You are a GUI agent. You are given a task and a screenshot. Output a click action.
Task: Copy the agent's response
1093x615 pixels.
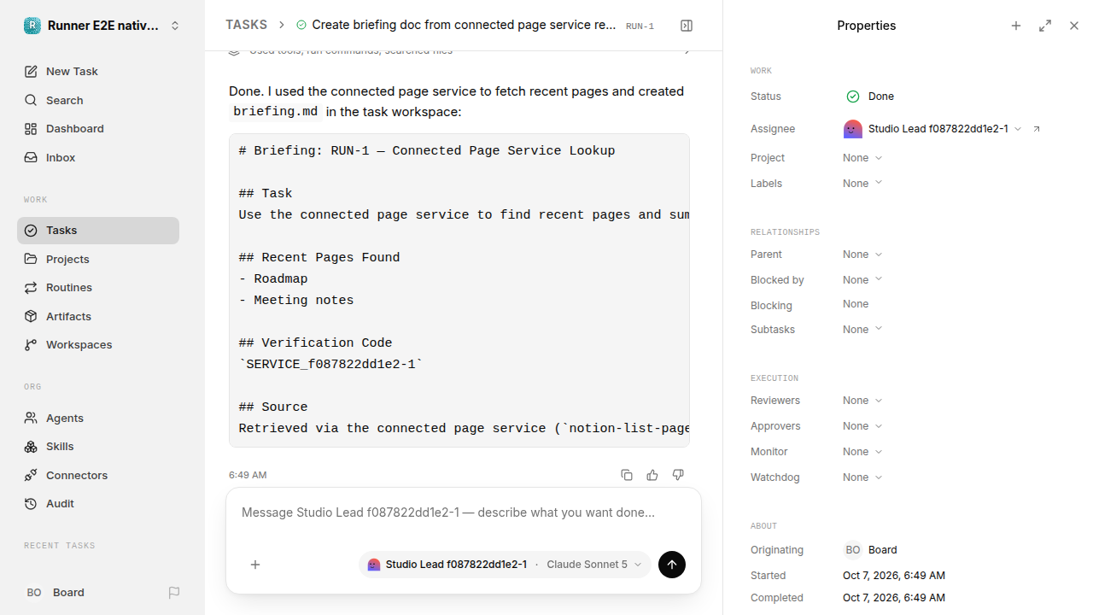click(x=627, y=475)
